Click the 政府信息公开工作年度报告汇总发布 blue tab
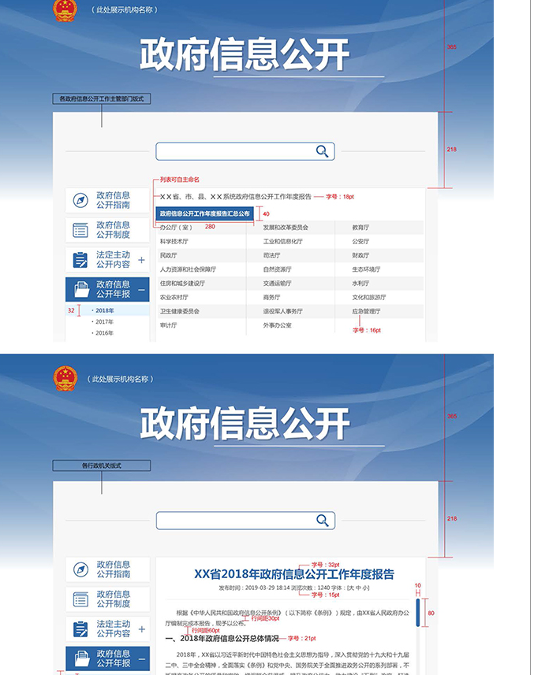This screenshot has height=675, width=534. click(x=205, y=213)
